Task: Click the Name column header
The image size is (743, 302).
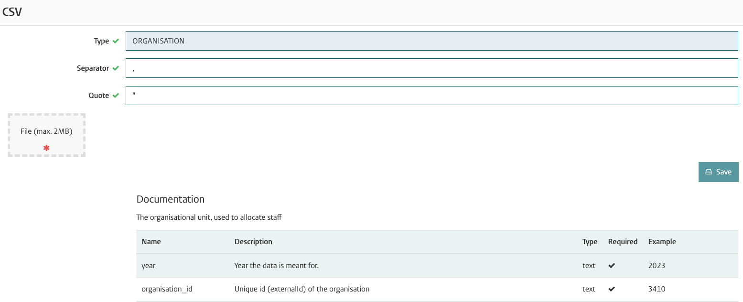Action: [151, 242]
